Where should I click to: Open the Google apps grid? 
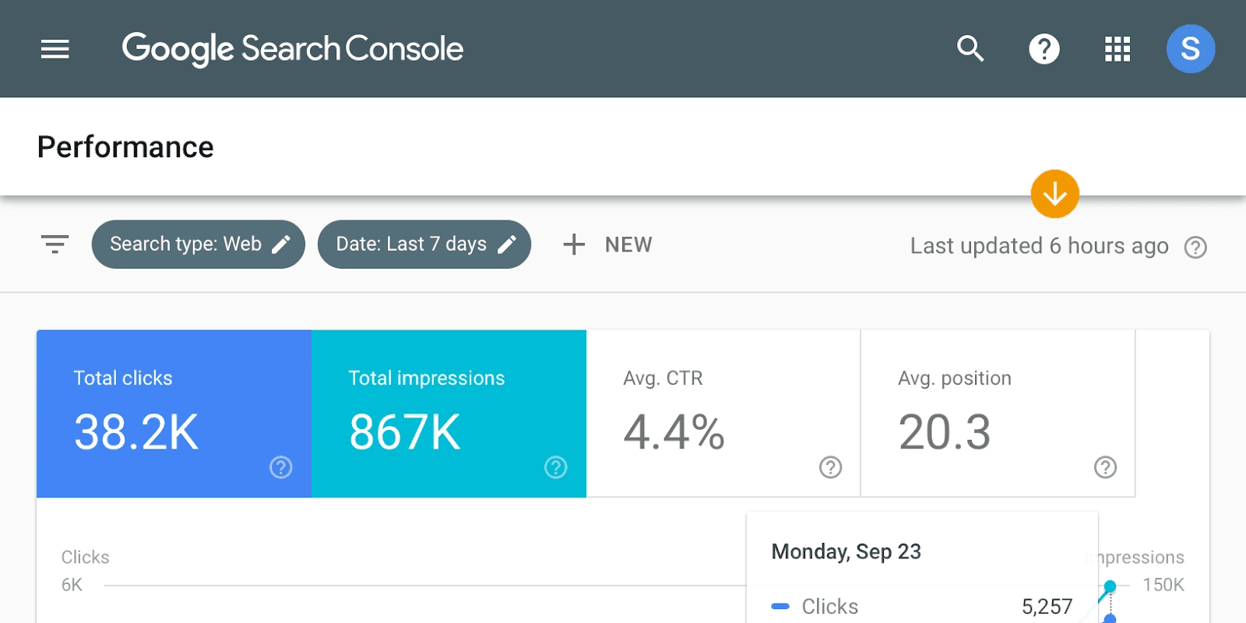click(1117, 49)
